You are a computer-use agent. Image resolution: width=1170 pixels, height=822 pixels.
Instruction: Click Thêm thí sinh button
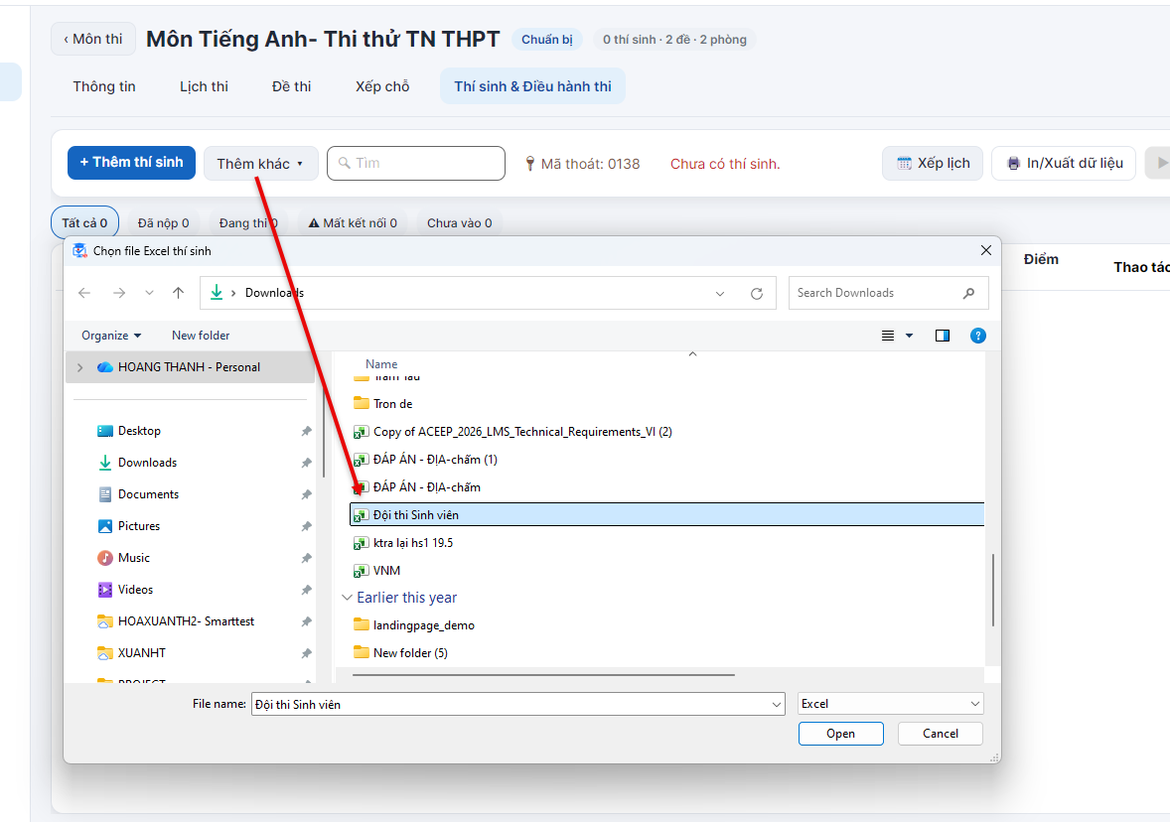pos(131,163)
